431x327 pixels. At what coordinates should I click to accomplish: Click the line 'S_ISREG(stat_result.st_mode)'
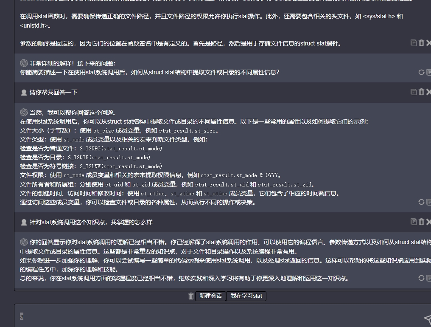pyautogui.click(x=121, y=149)
